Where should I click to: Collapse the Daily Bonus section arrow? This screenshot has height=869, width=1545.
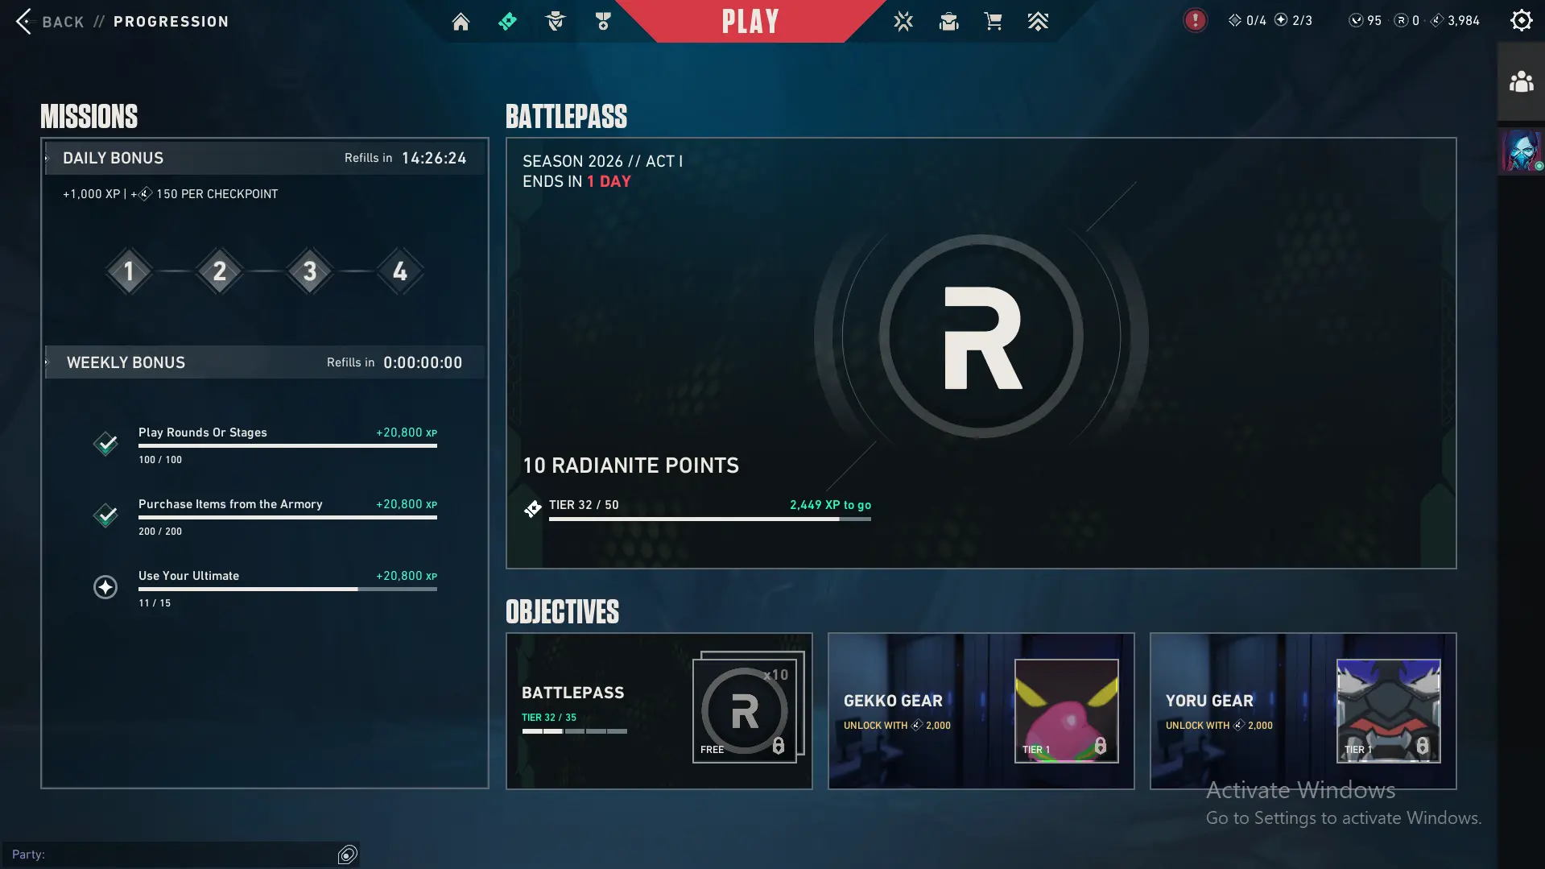47,159
